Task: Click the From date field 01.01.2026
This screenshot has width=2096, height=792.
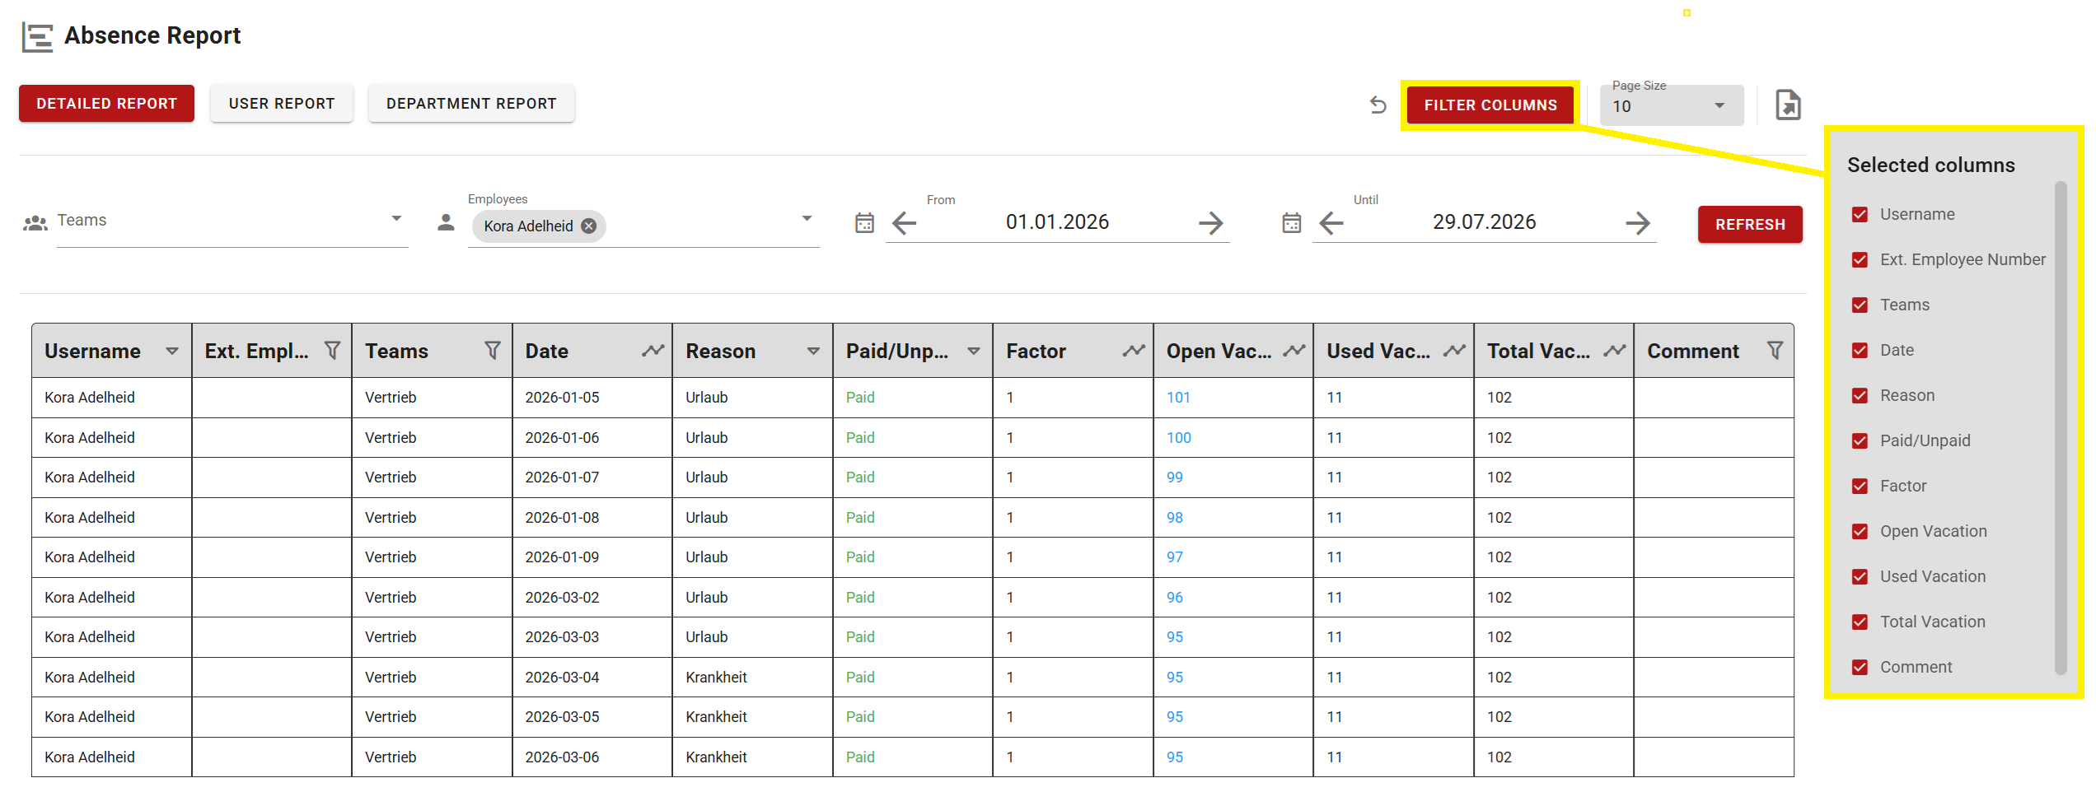Action: click(1057, 222)
